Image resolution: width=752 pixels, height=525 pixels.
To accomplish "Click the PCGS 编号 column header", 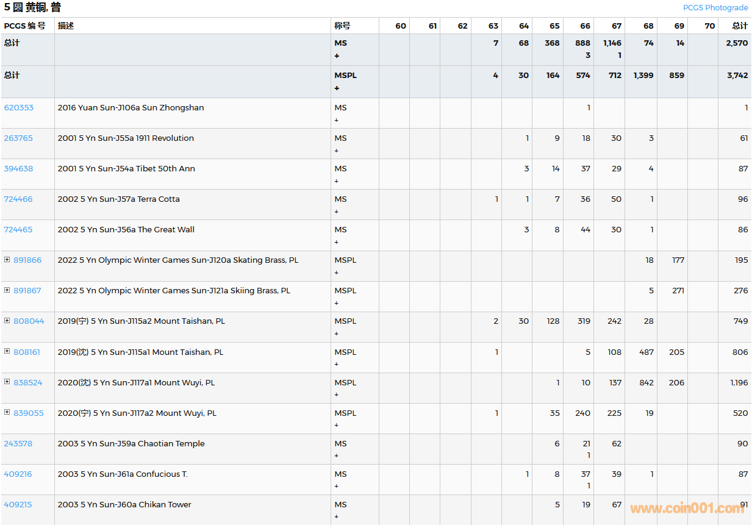I will (x=24, y=26).
